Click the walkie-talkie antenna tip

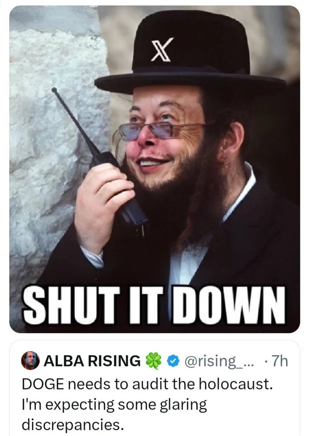click(x=54, y=90)
